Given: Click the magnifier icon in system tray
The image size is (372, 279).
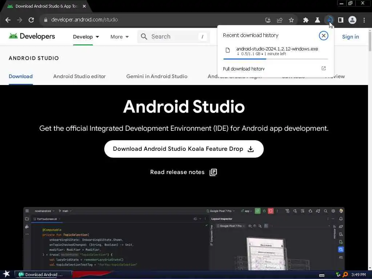Looking at the screenshot, I should click(x=345, y=275).
